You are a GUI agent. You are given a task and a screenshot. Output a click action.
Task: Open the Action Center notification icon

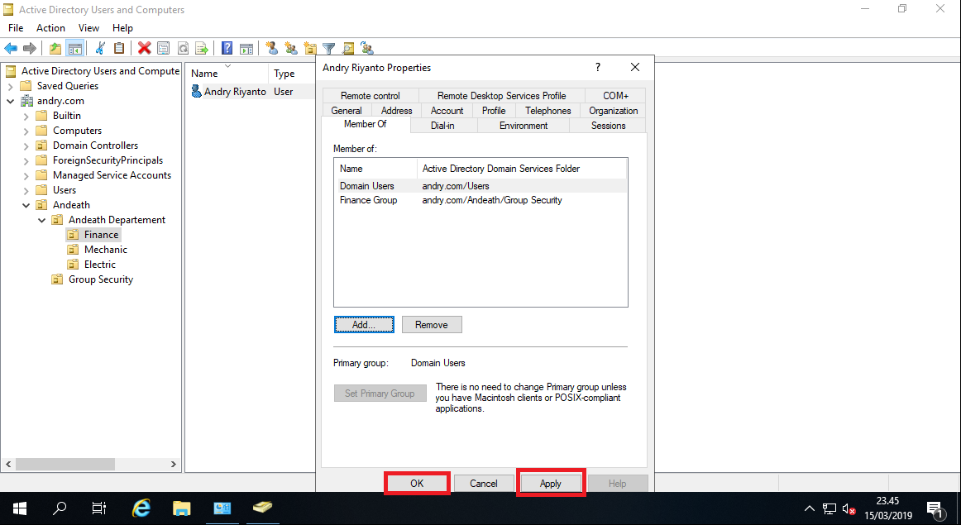(x=935, y=508)
